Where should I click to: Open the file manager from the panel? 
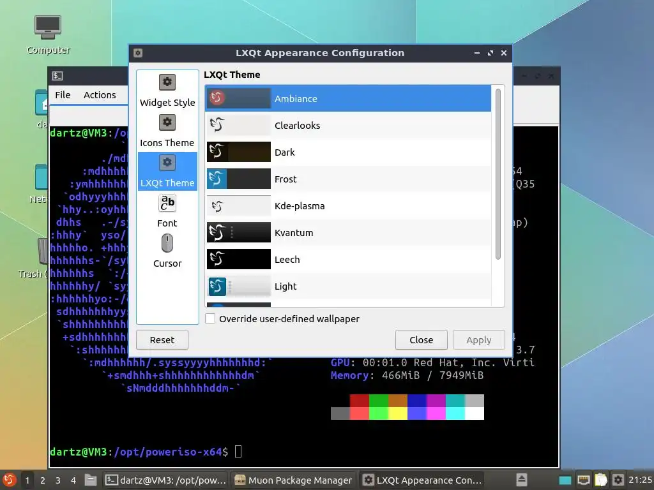click(x=91, y=480)
